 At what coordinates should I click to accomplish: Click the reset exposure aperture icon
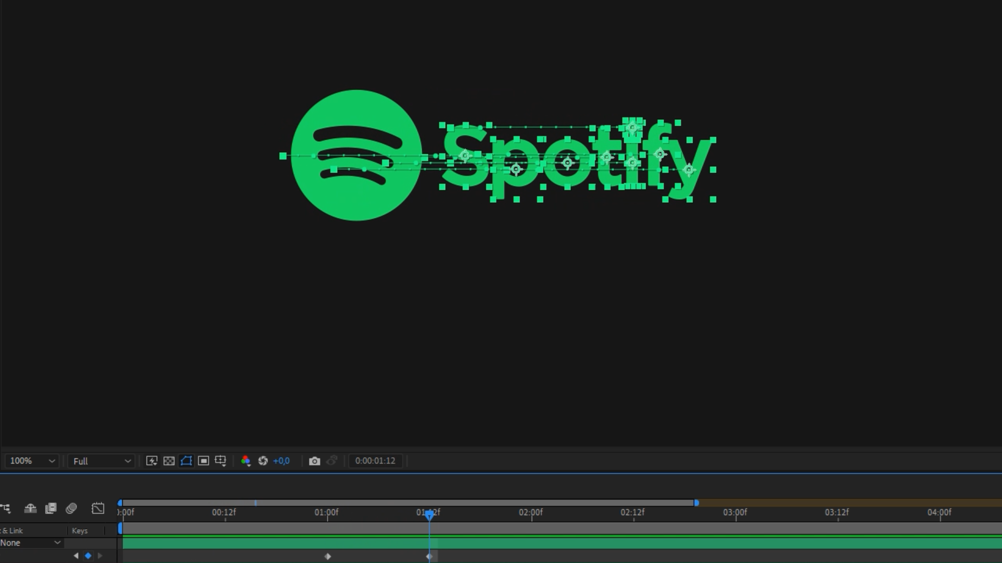click(x=263, y=461)
